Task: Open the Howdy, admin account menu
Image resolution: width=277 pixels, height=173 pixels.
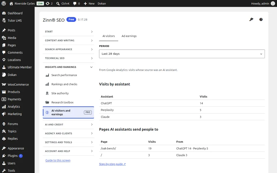Action: [x=263, y=3]
